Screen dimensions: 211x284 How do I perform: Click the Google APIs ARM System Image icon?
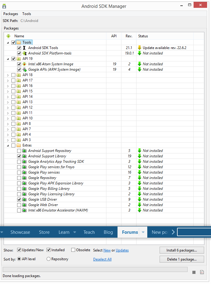pyautogui.click(x=24, y=69)
